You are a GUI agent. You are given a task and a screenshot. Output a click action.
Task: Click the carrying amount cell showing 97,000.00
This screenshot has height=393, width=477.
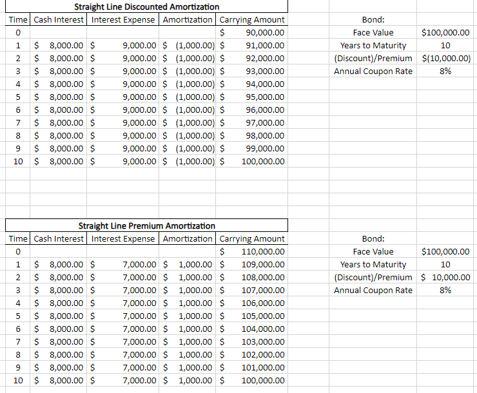point(251,122)
